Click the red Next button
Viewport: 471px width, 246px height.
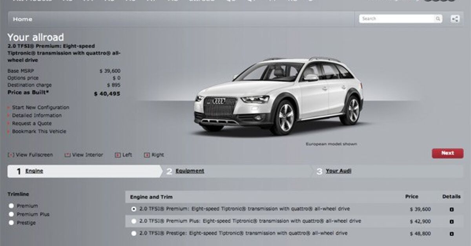[447, 153]
